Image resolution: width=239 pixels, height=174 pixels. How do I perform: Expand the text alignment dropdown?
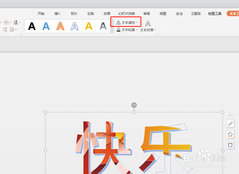(10, 22)
